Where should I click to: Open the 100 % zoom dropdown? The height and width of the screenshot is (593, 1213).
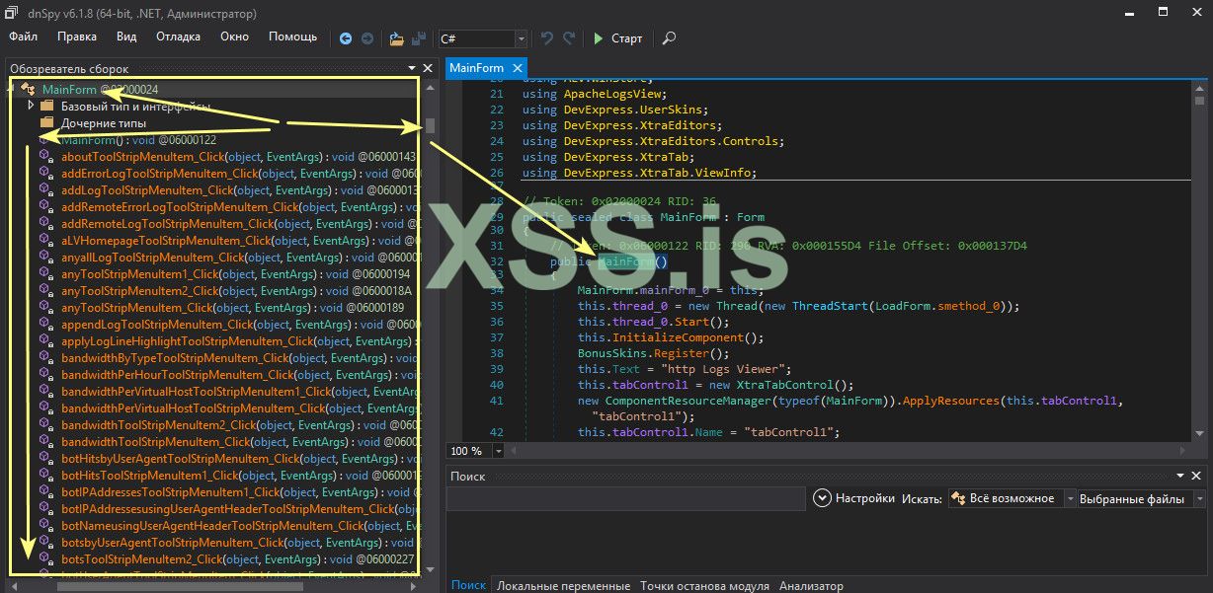(x=497, y=451)
